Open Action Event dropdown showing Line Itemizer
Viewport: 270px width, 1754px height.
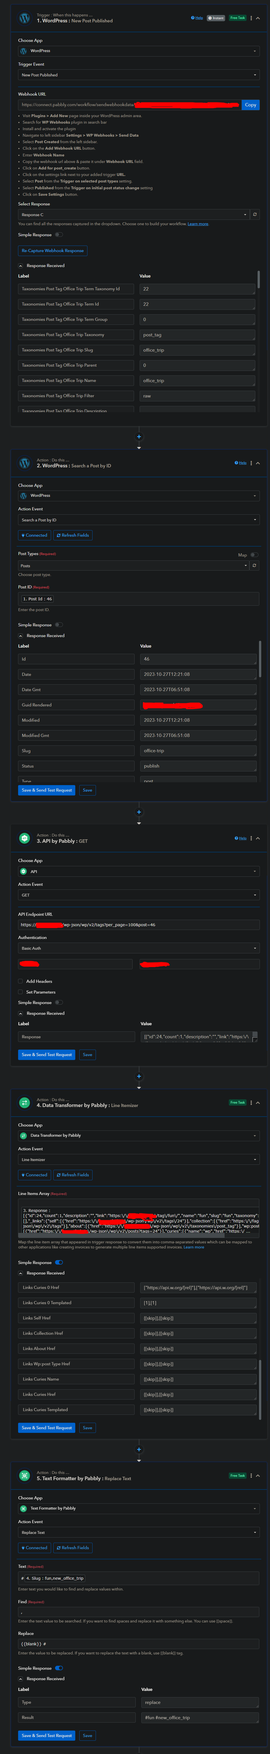click(139, 1160)
